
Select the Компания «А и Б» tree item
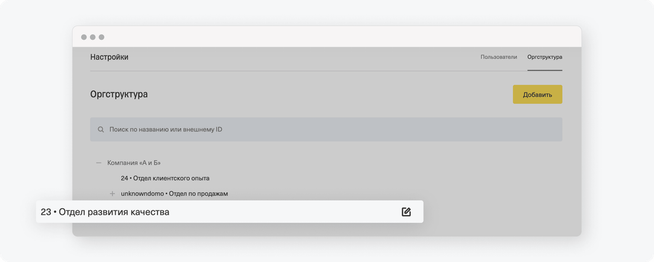(x=134, y=162)
